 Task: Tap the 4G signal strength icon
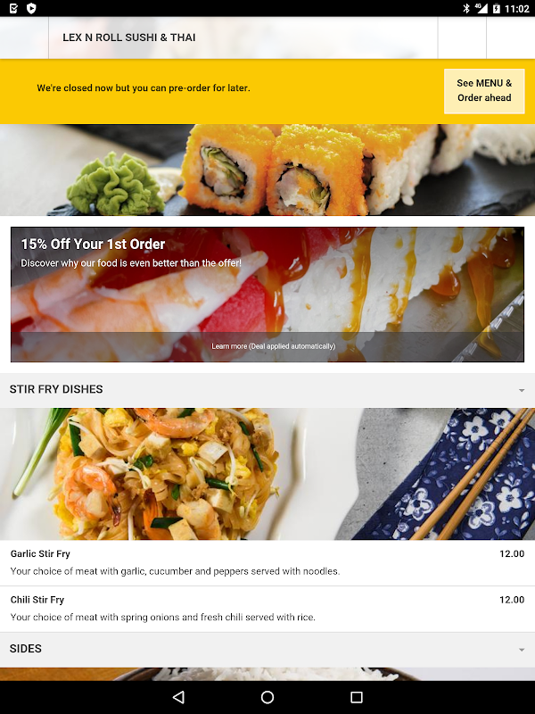[x=481, y=8]
